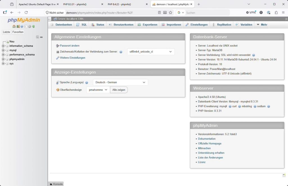Open Weitere Einstellungen link

tap(73, 58)
